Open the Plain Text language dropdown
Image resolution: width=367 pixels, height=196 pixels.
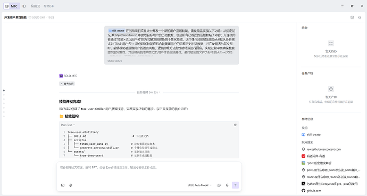click(x=68, y=125)
